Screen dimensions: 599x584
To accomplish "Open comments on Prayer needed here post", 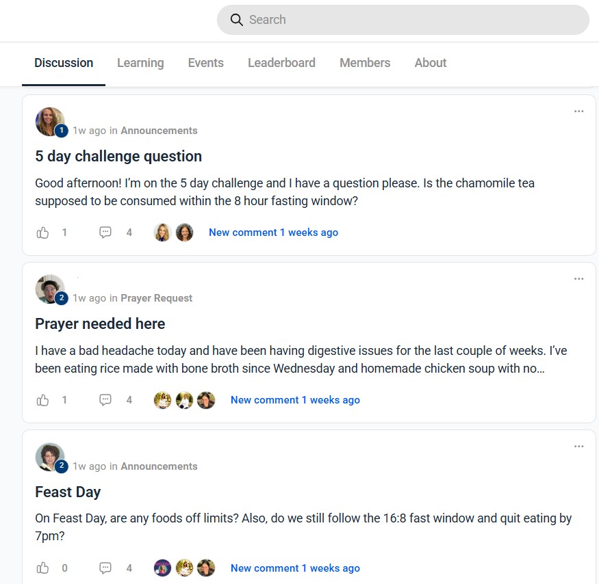I will click(x=105, y=400).
